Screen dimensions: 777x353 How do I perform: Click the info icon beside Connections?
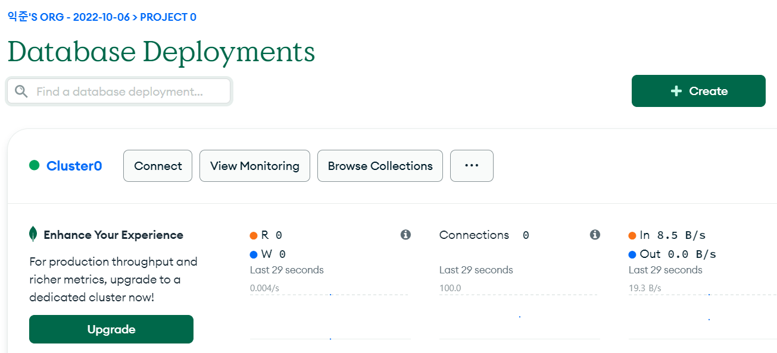pyautogui.click(x=595, y=235)
